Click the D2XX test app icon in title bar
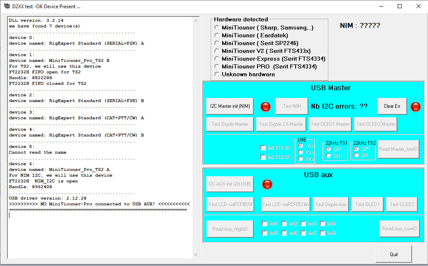Viewport: 428px width, 266px height. [7, 6]
